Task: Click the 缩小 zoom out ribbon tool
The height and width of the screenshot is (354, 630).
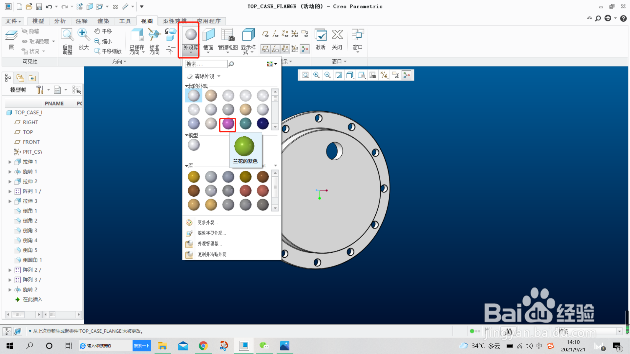Action: [103, 41]
